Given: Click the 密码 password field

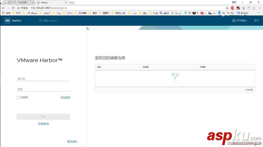Looking at the screenshot, I should pos(43,89).
